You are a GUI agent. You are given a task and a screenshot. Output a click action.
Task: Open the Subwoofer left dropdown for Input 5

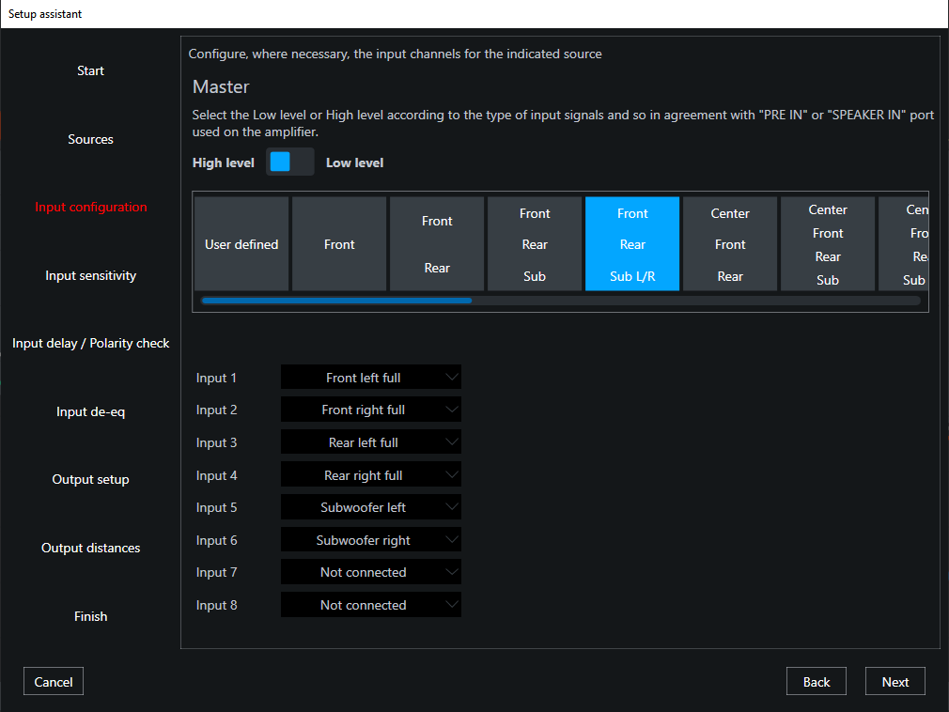[370, 507]
